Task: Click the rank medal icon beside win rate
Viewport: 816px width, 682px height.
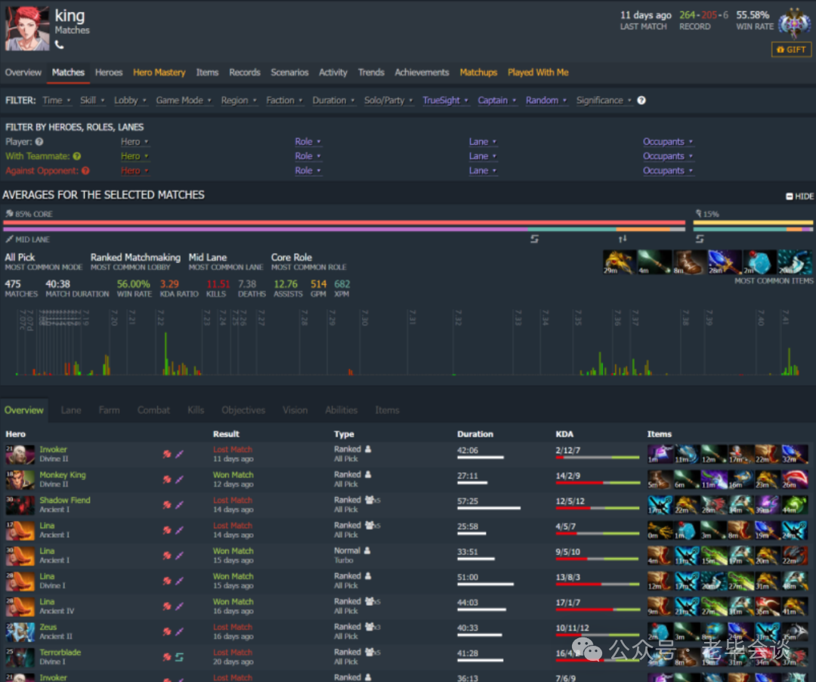Action: [x=794, y=23]
